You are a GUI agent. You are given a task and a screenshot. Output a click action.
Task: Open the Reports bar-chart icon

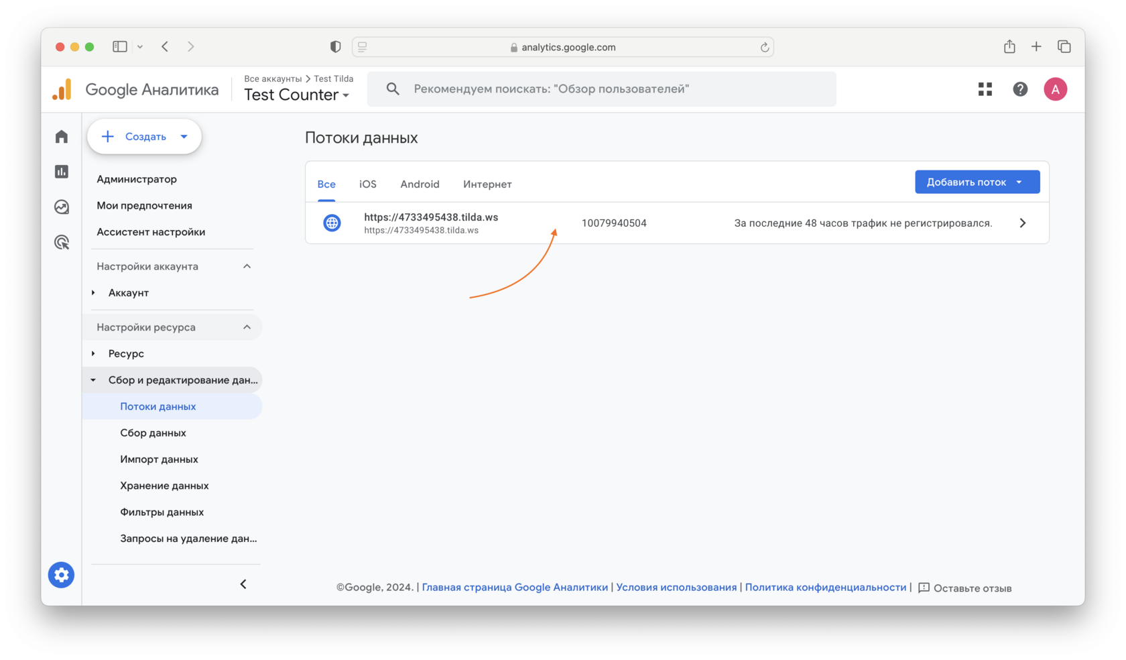pyautogui.click(x=62, y=172)
